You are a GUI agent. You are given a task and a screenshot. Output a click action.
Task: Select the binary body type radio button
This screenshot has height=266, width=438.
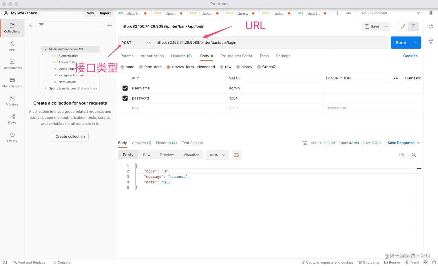click(238, 67)
